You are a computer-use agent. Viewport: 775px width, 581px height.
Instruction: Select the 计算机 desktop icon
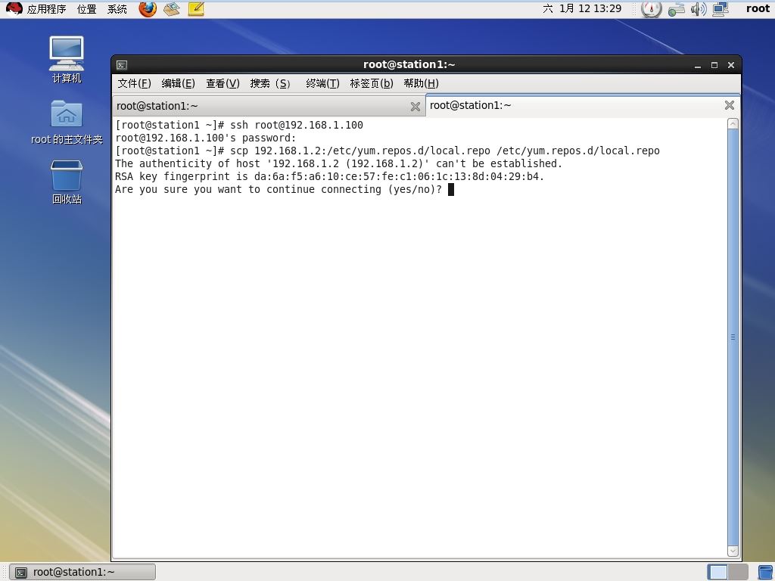[x=67, y=59]
